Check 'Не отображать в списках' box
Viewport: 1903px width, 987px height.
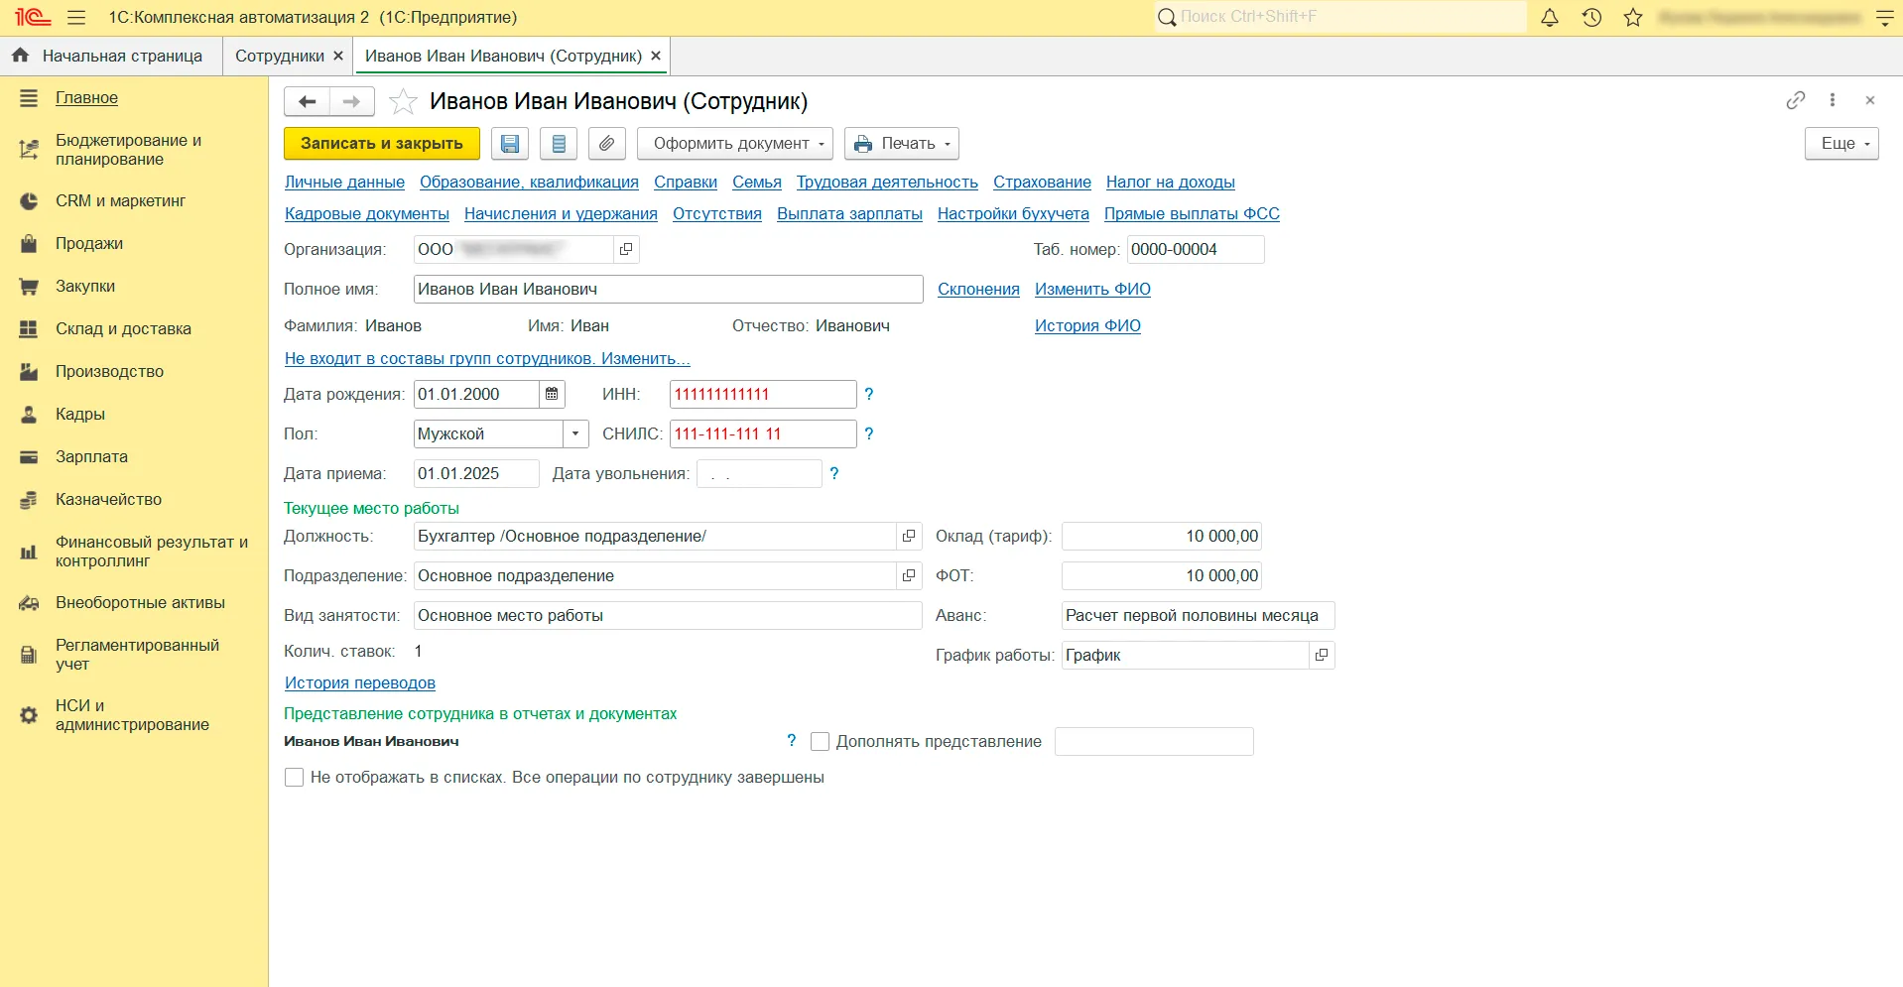coord(295,778)
